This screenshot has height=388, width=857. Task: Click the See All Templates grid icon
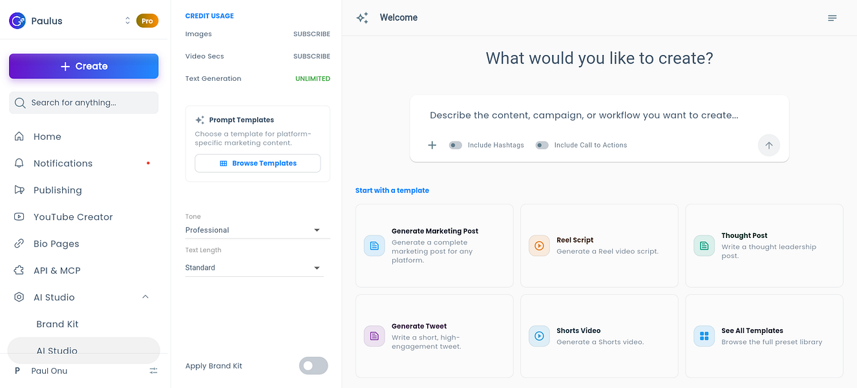(x=704, y=336)
